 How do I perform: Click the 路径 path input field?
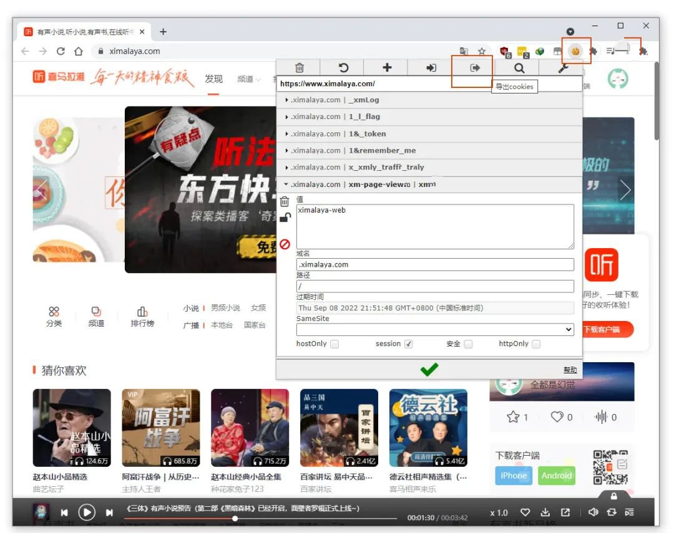[435, 286]
